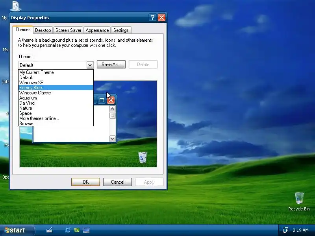This screenshot has width=315, height=236.
Task: Click the document icon above the dialog
Action: pos(15,6)
